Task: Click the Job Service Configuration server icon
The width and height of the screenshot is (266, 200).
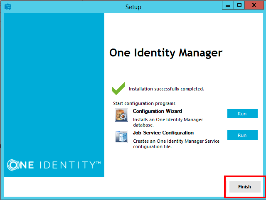Action: coord(121,137)
